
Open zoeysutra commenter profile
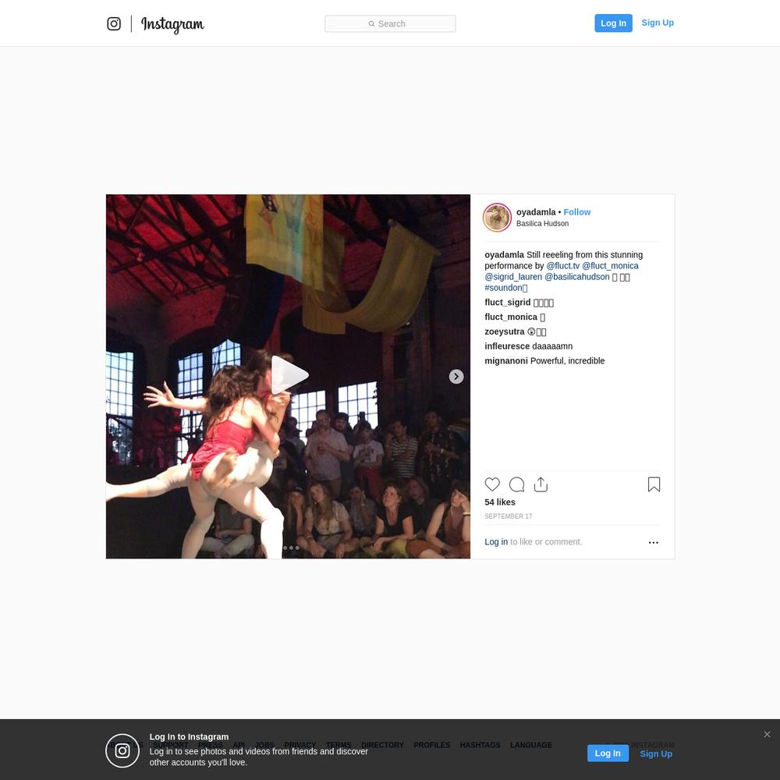[505, 331]
